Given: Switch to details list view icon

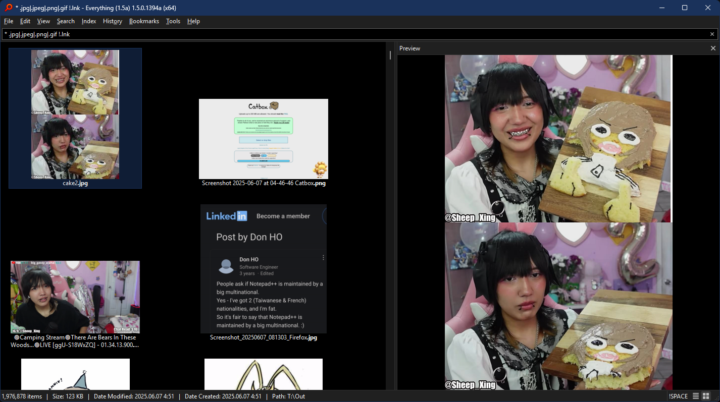Looking at the screenshot, I should click(696, 396).
